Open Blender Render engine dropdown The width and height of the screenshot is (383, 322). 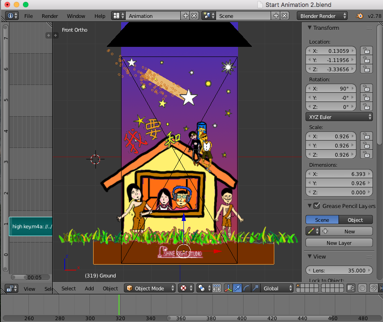[x=322, y=16]
